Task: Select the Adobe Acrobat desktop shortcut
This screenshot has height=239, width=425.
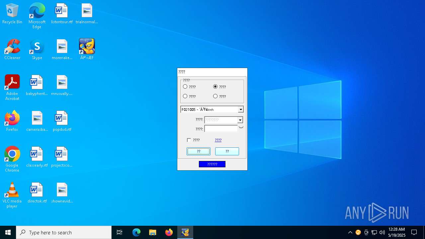Action: [12, 88]
